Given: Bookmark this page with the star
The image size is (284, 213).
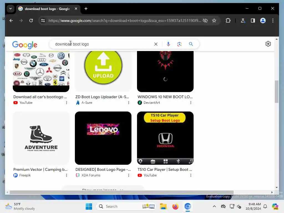Looking at the screenshot, I should (214, 21).
